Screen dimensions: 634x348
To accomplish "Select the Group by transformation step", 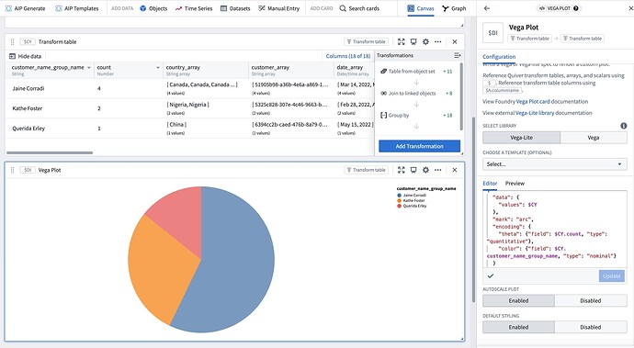I will 416,115.
